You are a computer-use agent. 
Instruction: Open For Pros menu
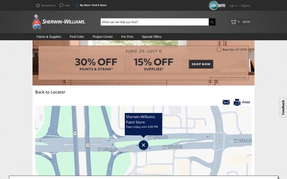coord(127,37)
